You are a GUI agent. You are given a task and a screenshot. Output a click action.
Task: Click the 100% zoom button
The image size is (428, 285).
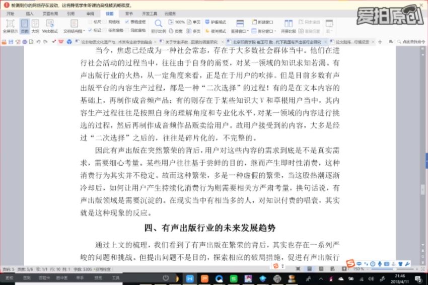[177, 22]
